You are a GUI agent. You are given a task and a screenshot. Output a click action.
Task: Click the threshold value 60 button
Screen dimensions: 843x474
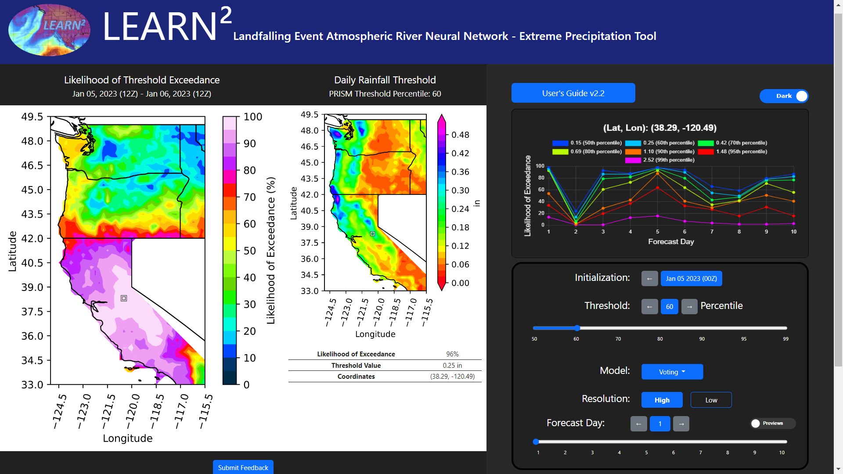[x=670, y=306]
